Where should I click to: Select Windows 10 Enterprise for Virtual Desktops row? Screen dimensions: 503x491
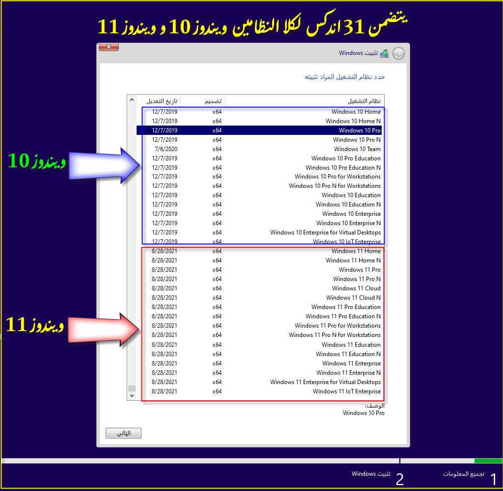[259, 232]
